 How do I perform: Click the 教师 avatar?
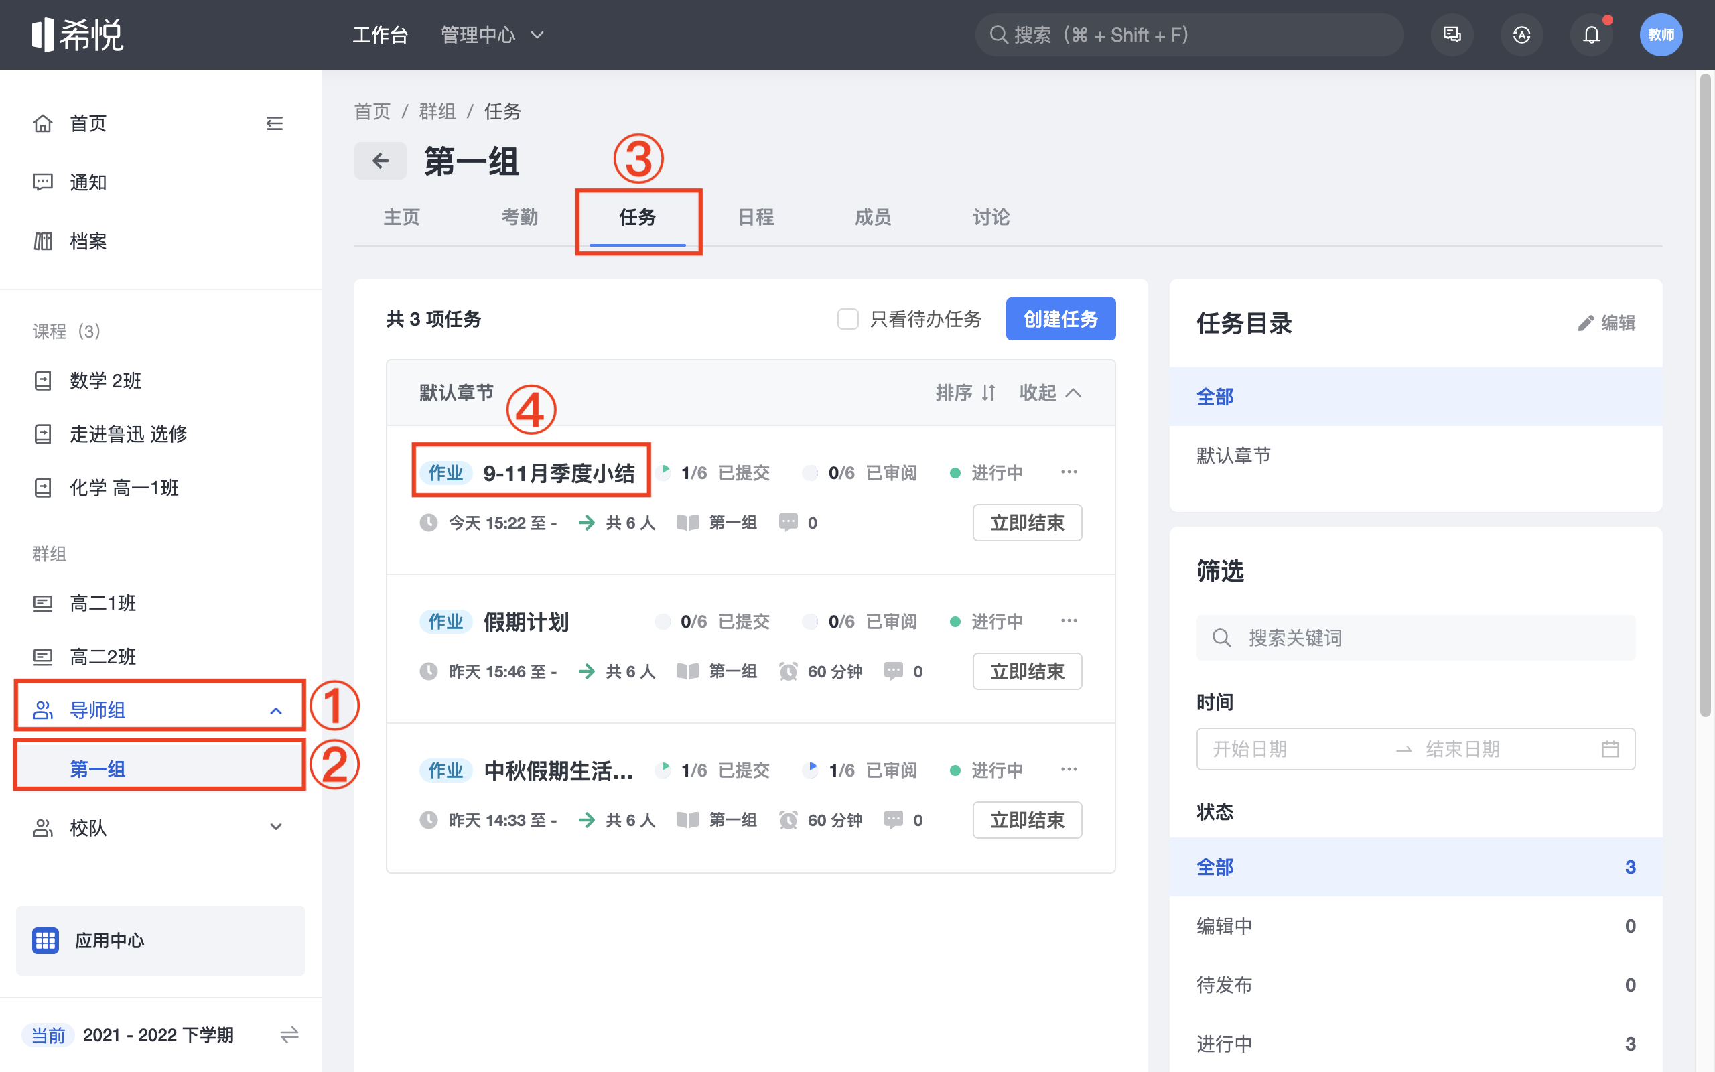point(1661,35)
